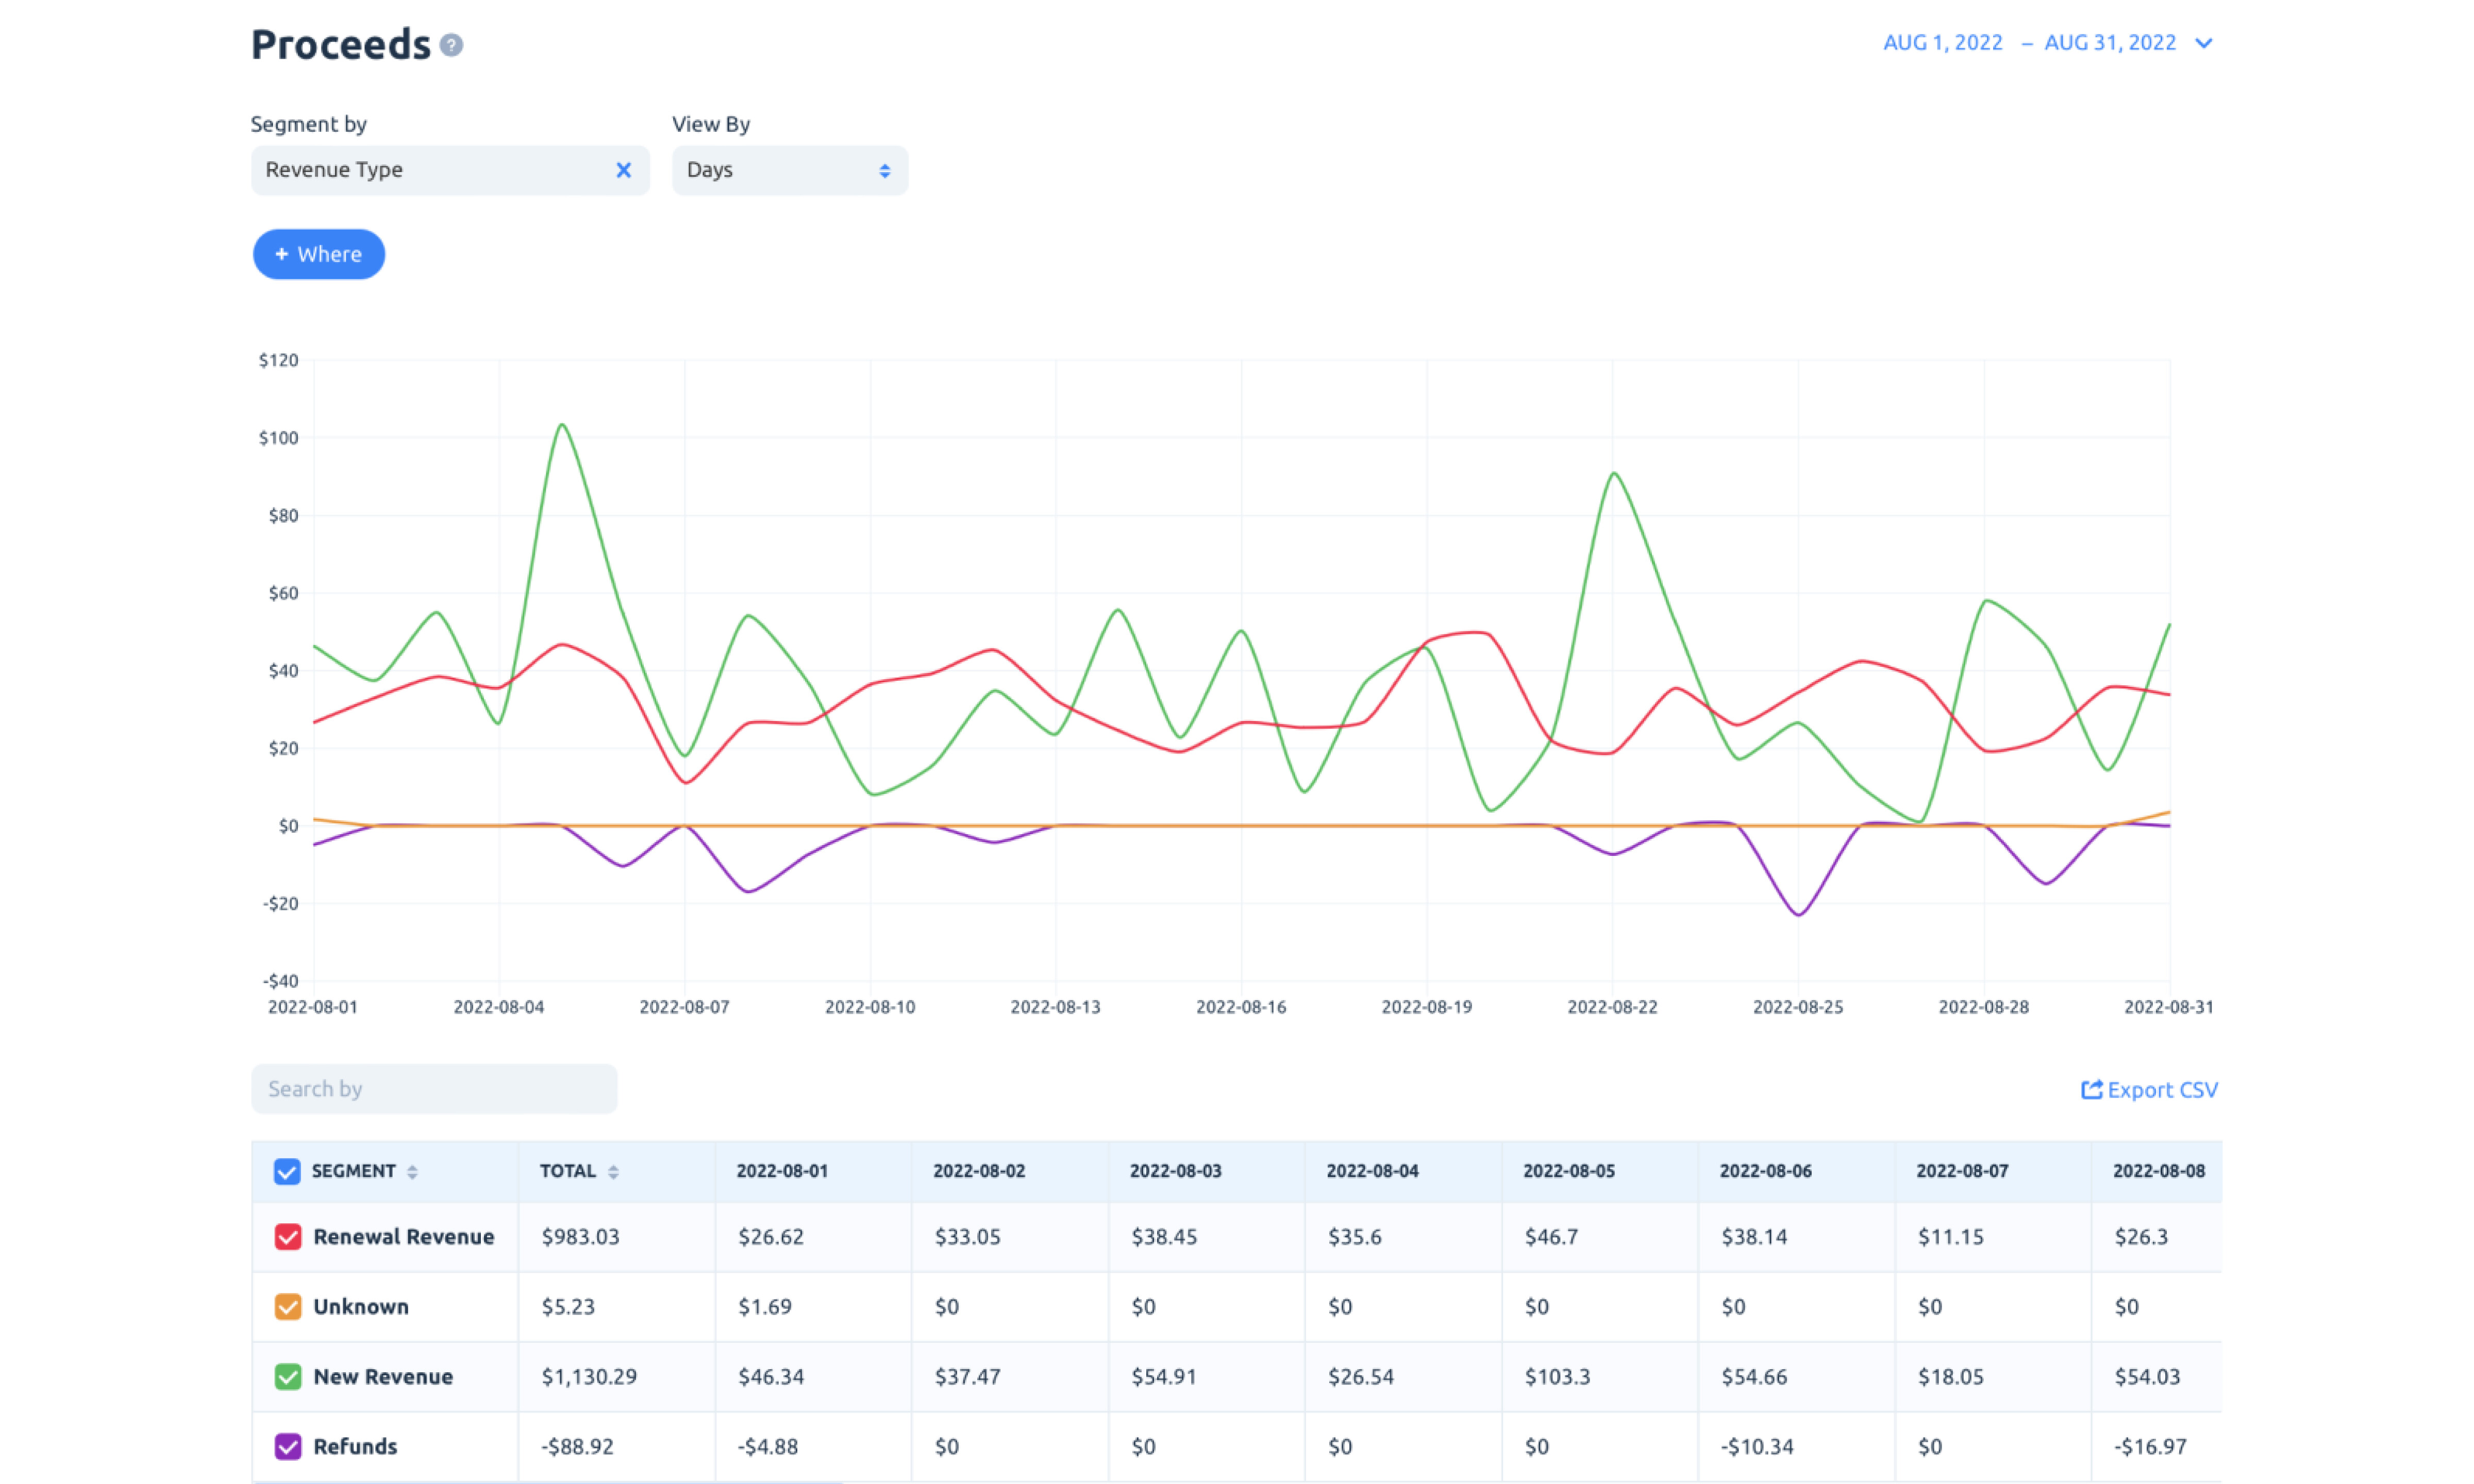Sort by the SEGMENT column arrows

[412, 1171]
